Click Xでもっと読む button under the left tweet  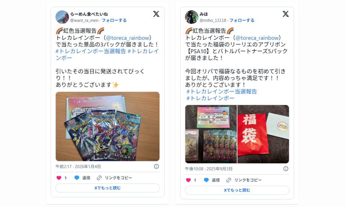107,188
